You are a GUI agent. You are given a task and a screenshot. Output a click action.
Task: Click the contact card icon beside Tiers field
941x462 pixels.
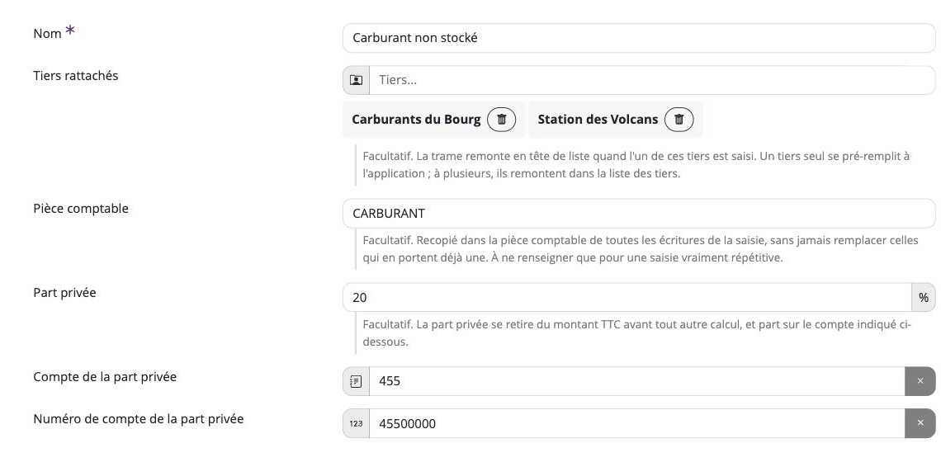[x=356, y=80]
